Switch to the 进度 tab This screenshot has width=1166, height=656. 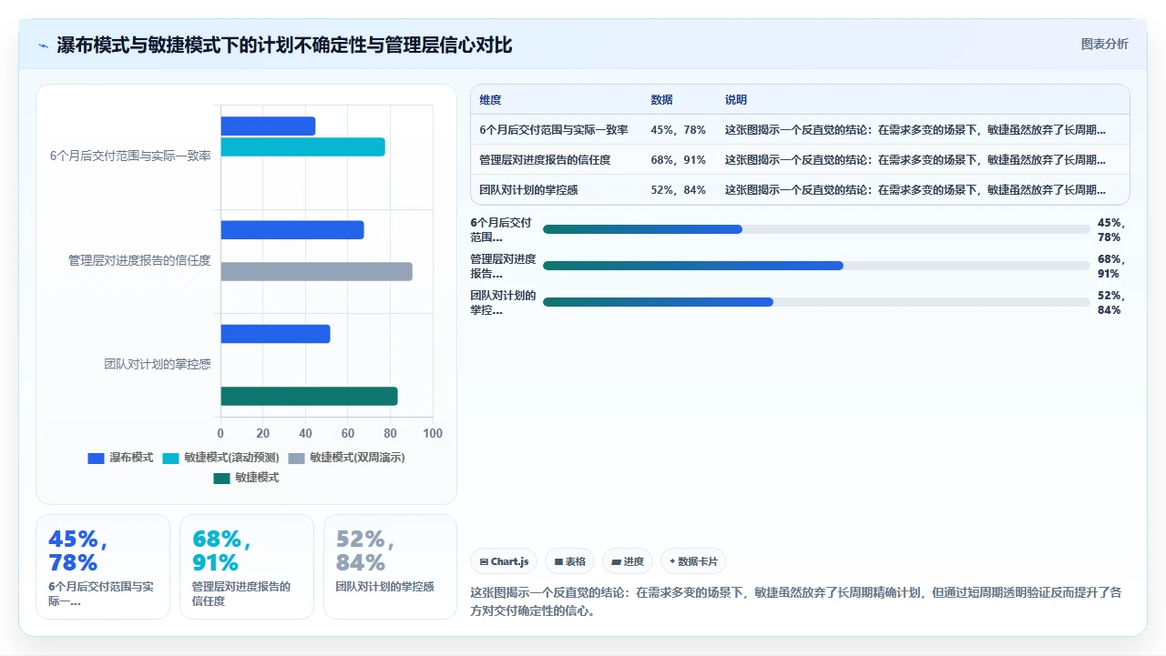coord(628,561)
